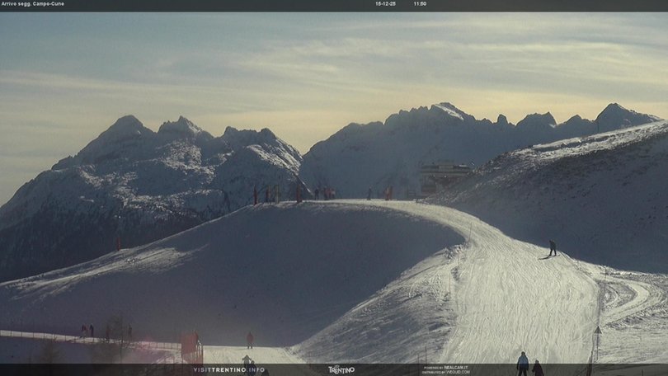Click the 15-12-28 date stamp
668x376 pixels.
[385, 4]
